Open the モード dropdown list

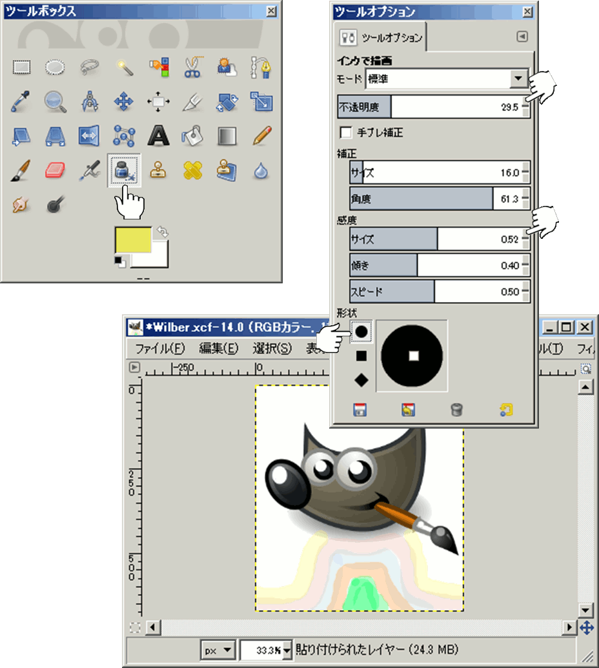[518, 79]
